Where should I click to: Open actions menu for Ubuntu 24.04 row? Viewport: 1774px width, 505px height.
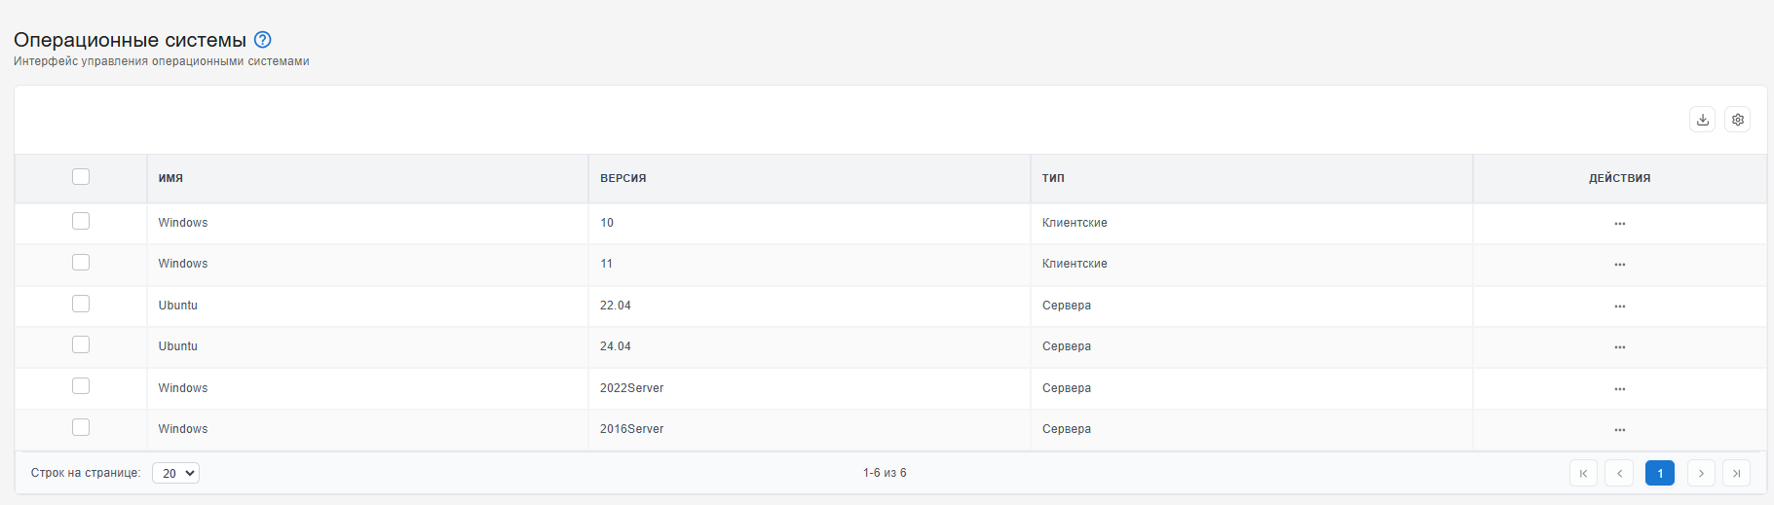[1619, 347]
